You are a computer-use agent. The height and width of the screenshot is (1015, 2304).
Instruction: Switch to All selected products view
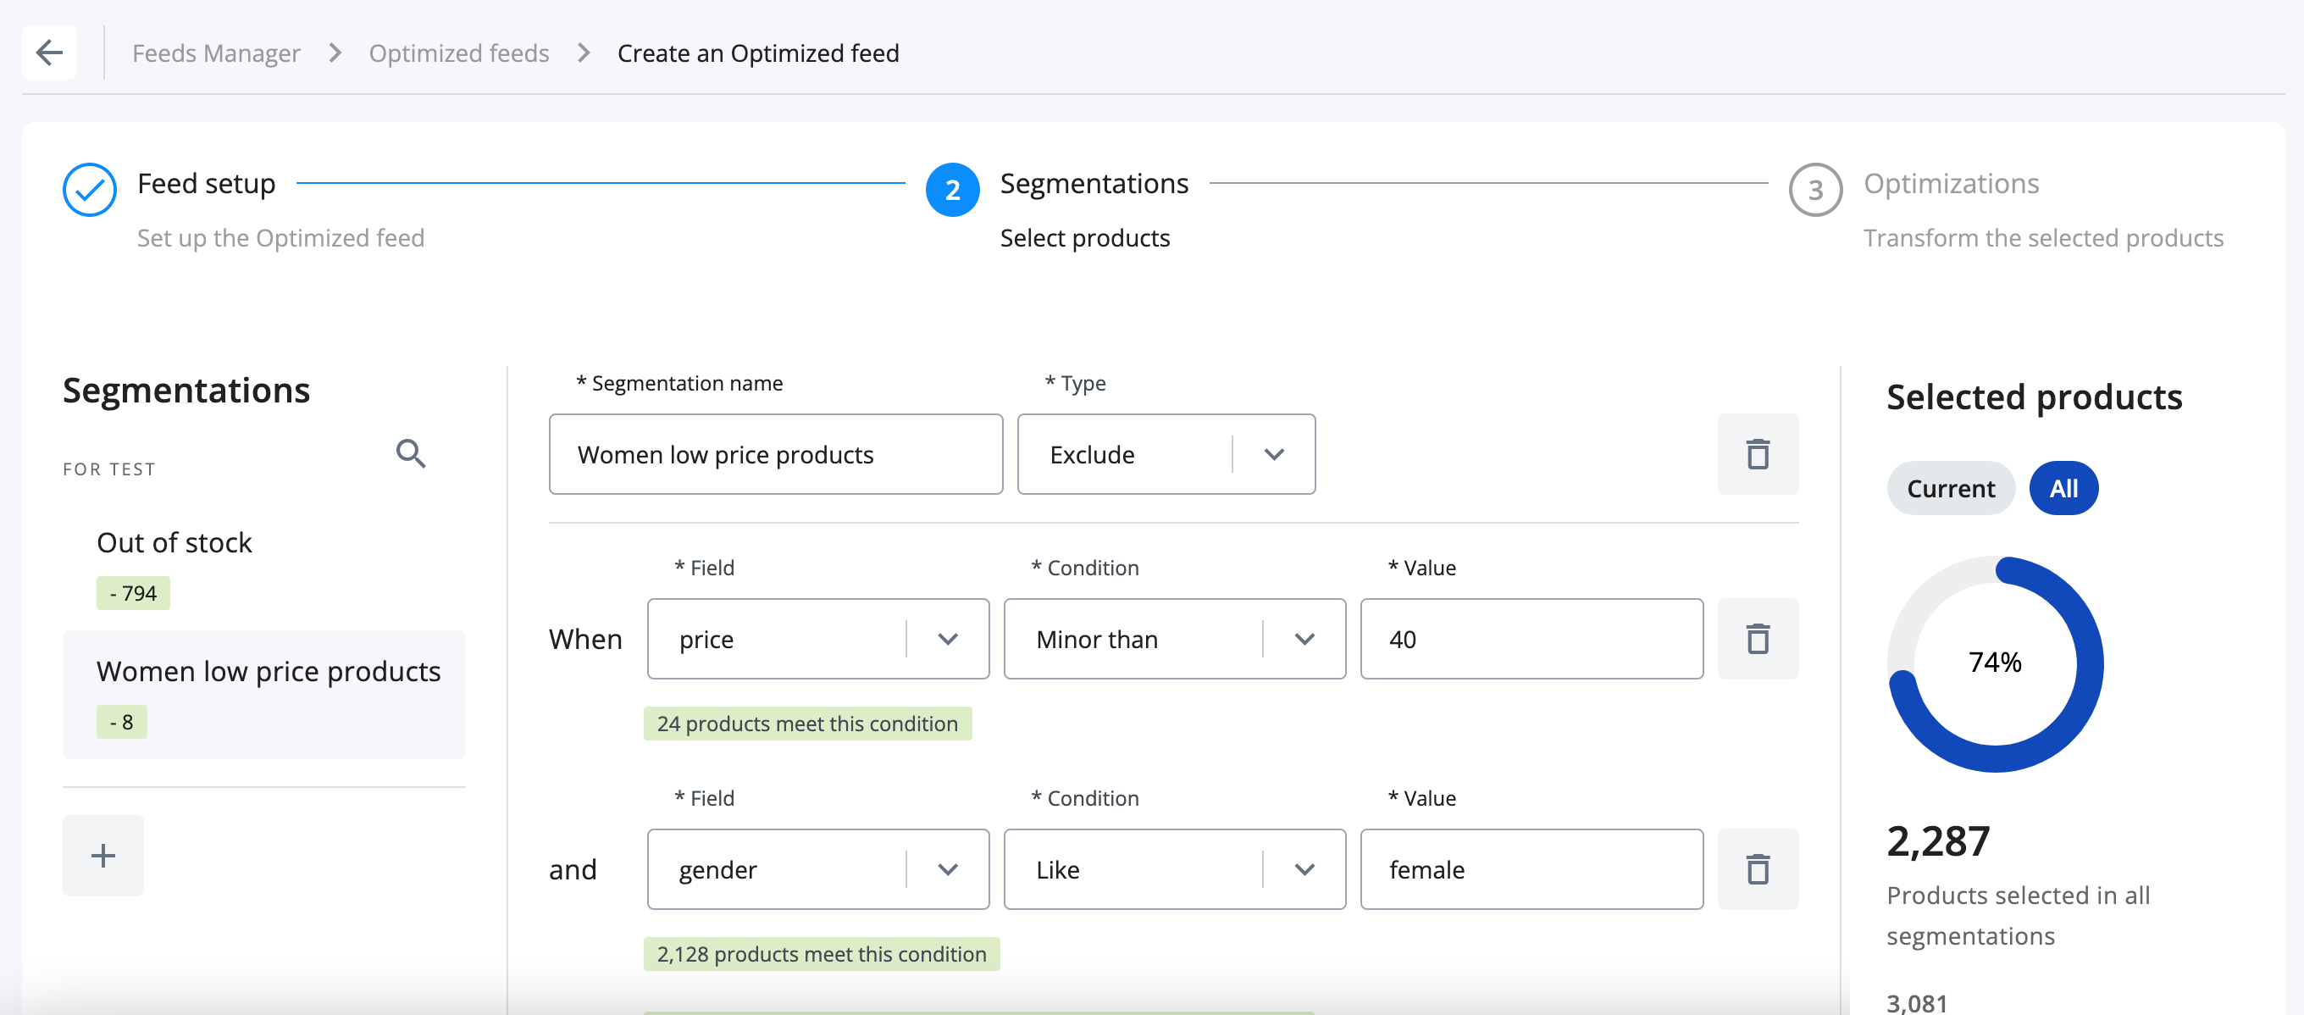click(2063, 488)
